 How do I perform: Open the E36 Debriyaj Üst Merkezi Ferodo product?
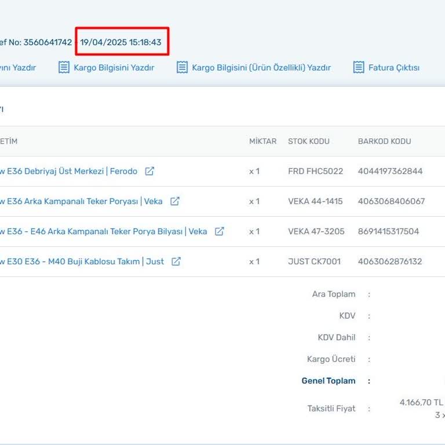point(68,172)
